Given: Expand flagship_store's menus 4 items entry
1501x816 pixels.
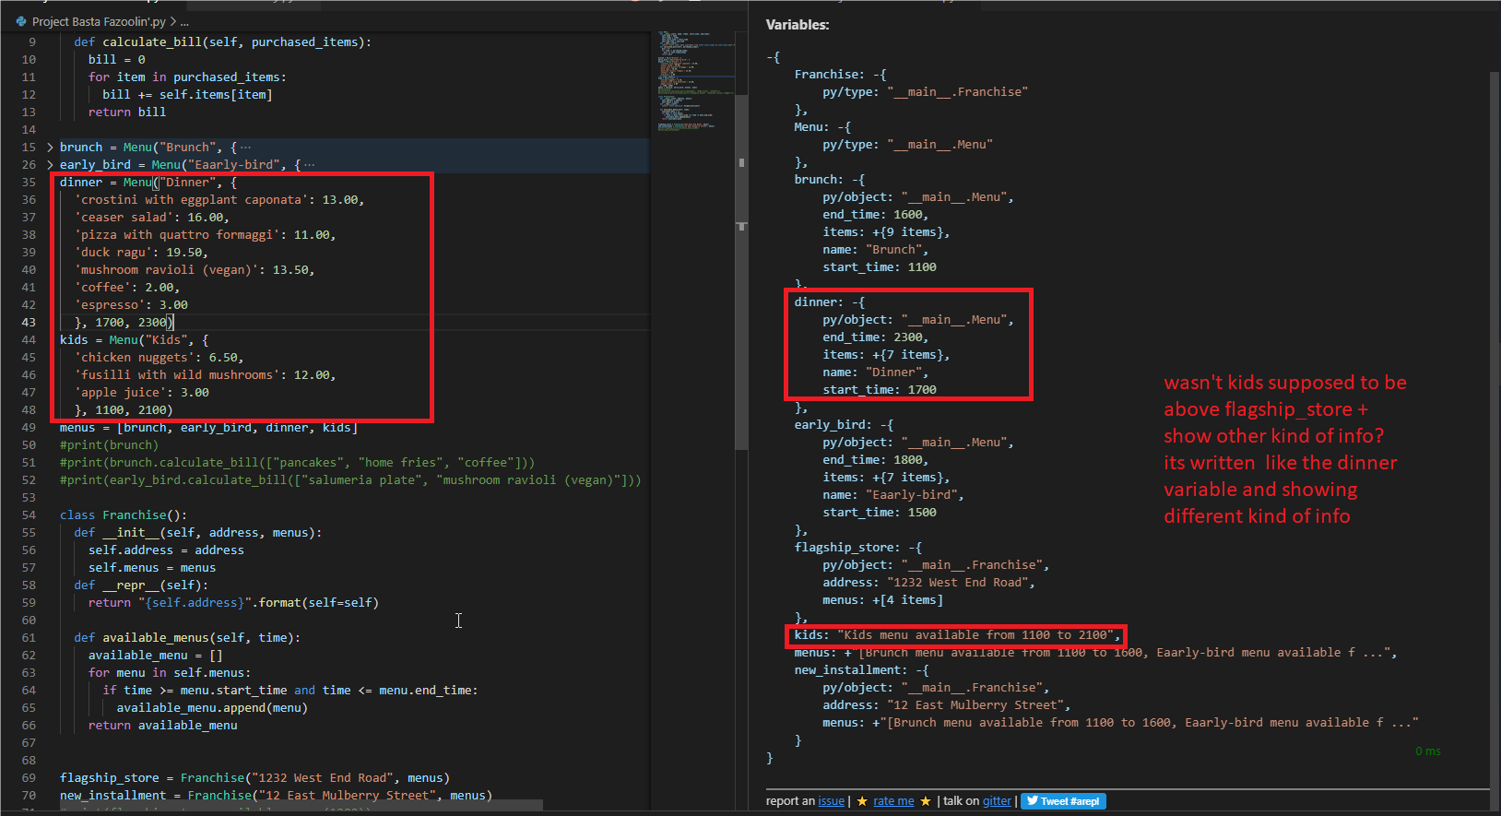Looking at the screenshot, I should [907, 600].
